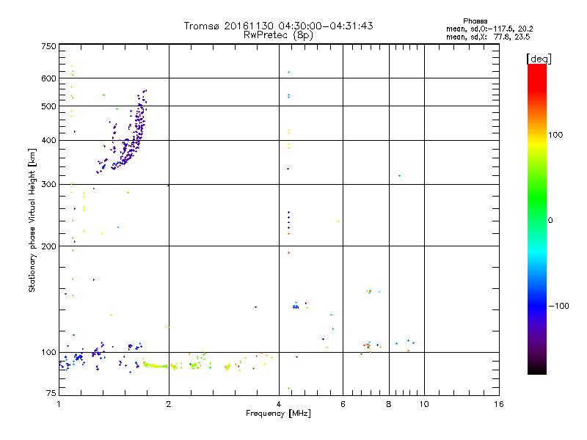Click the colorbar tick label '-100'
Image resolution: width=587 pixels, height=440 pixels.
click(558, 306)
